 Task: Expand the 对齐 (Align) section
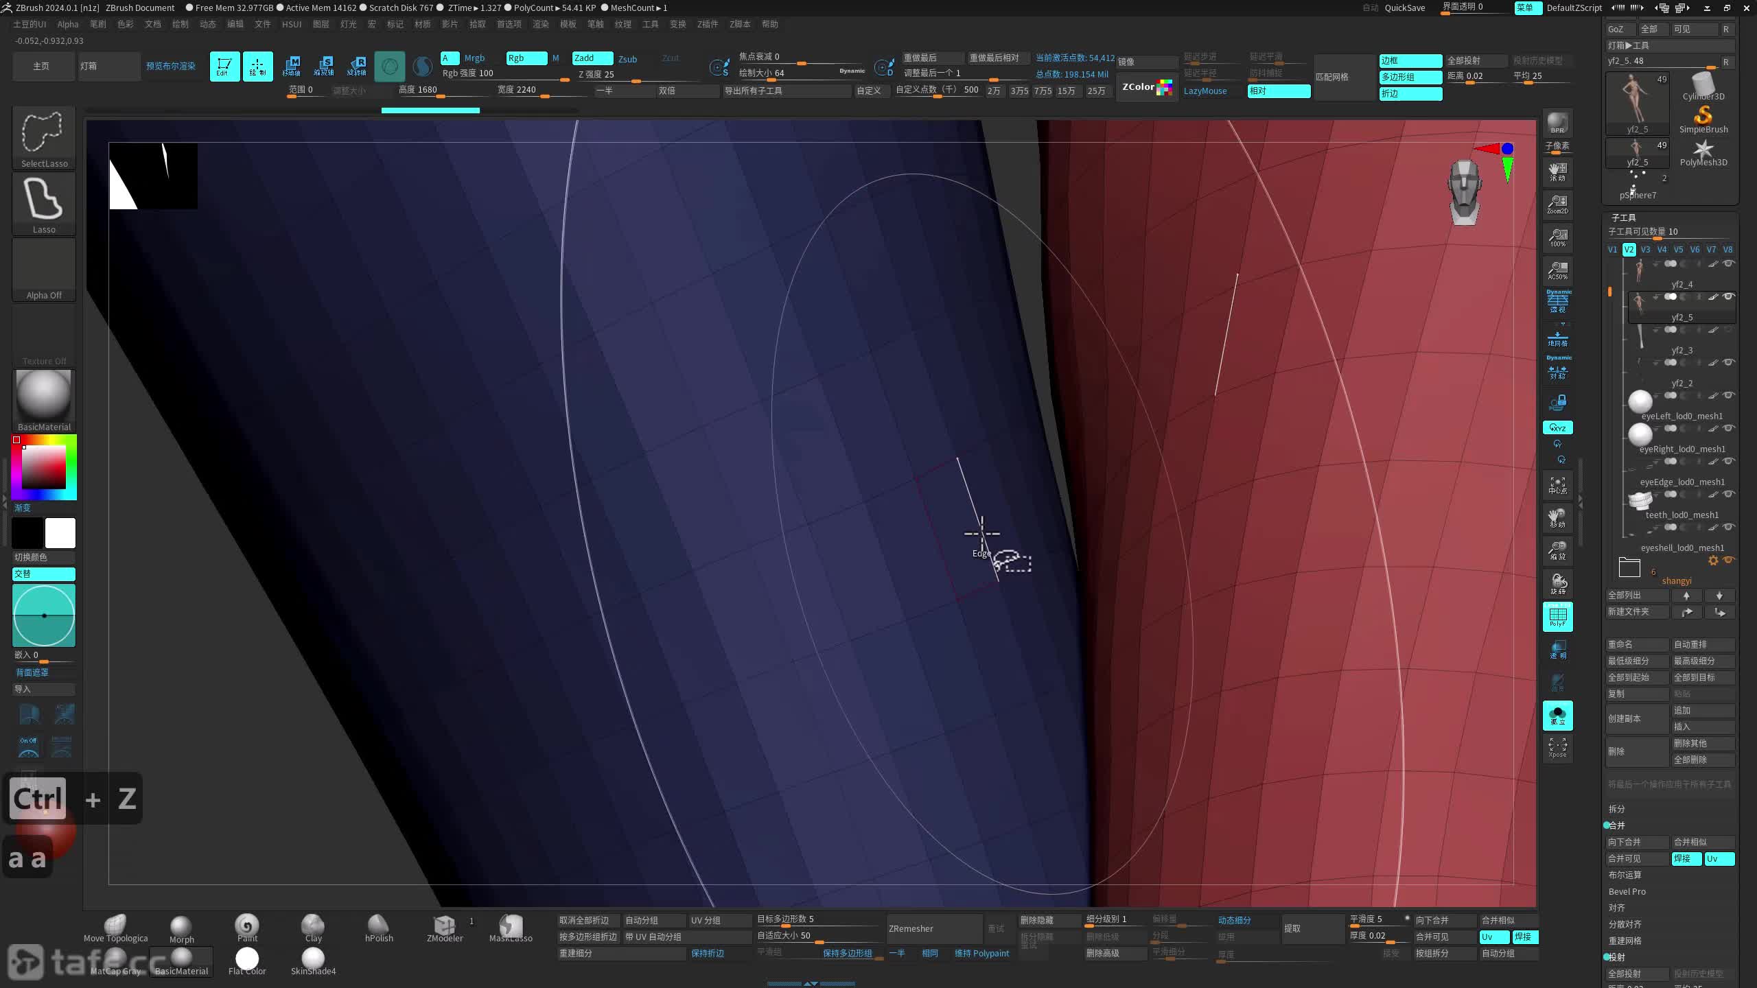(1617, 908)
